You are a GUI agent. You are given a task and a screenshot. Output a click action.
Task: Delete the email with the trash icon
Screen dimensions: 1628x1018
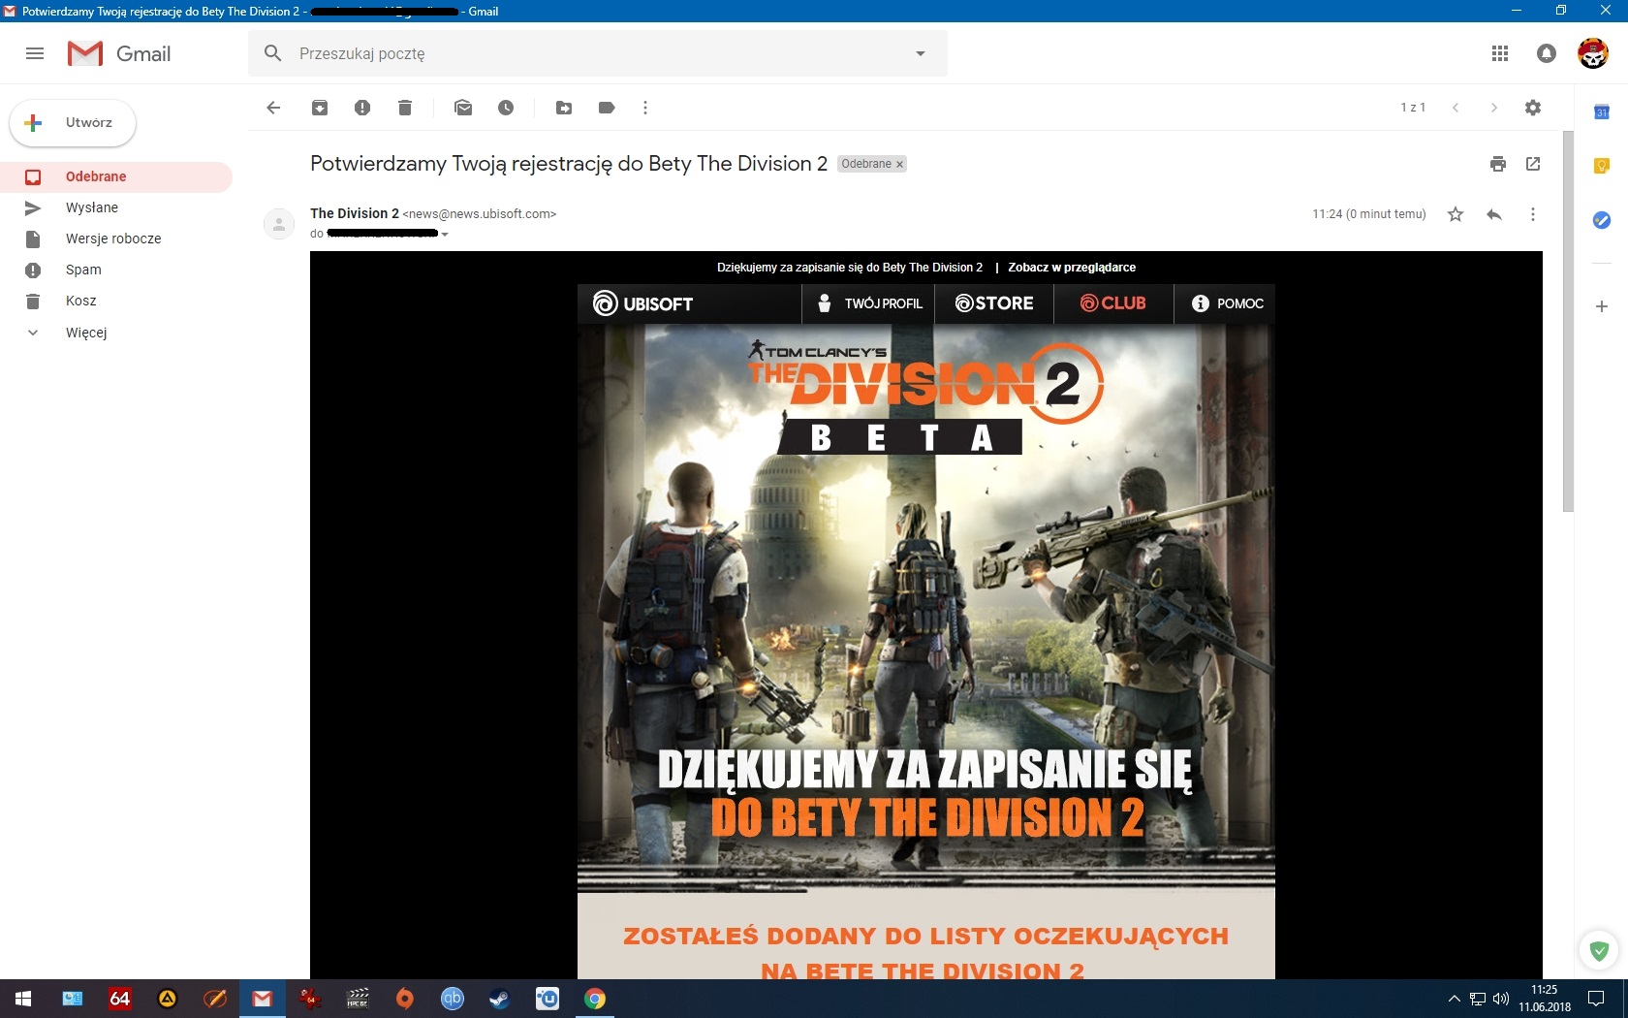point(405,108)
